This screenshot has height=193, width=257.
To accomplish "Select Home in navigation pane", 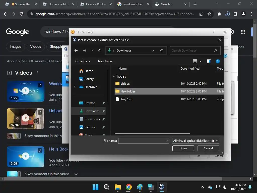I will click(x=89, y=71).
